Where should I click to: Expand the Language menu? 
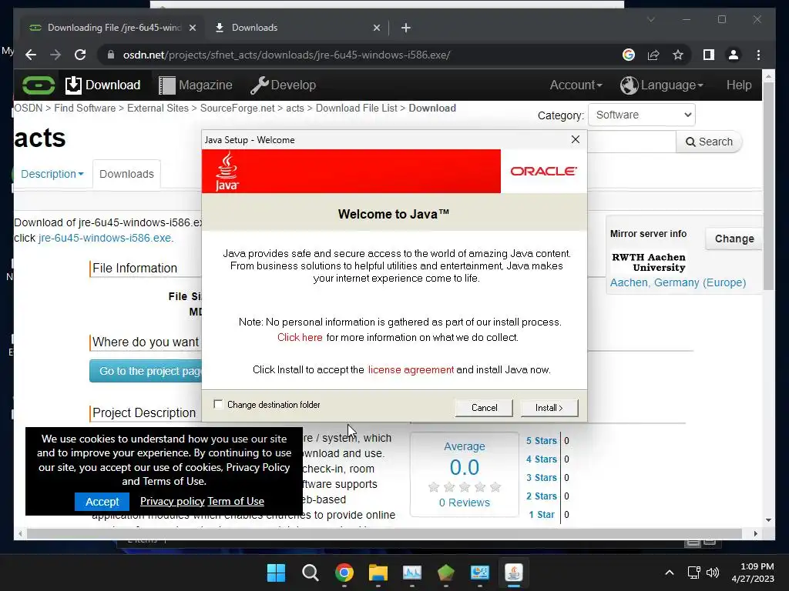point(662,85)
